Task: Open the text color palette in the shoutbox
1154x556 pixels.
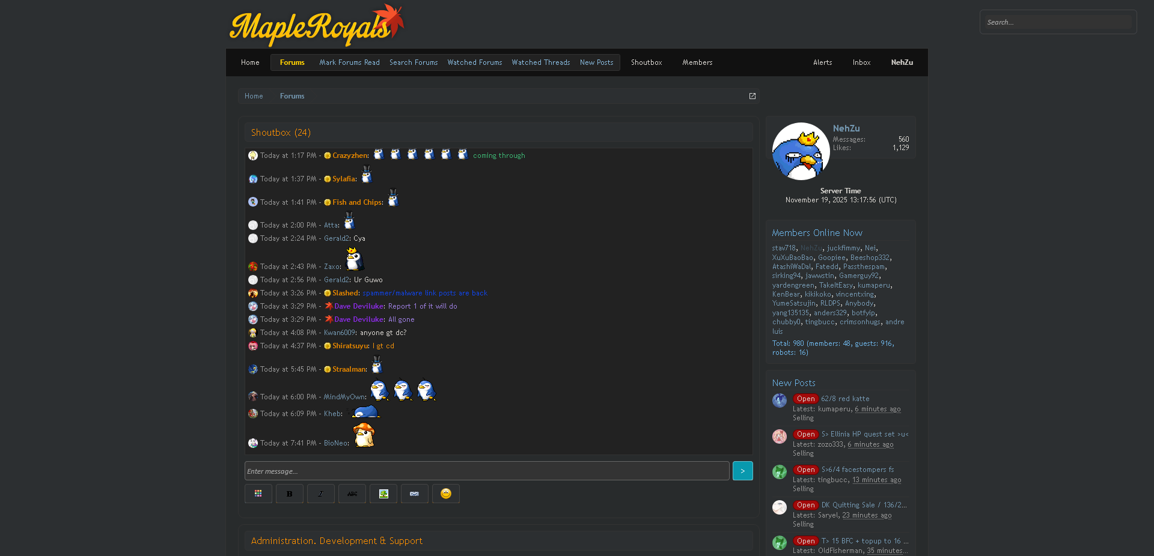Action: click(258, 494)
